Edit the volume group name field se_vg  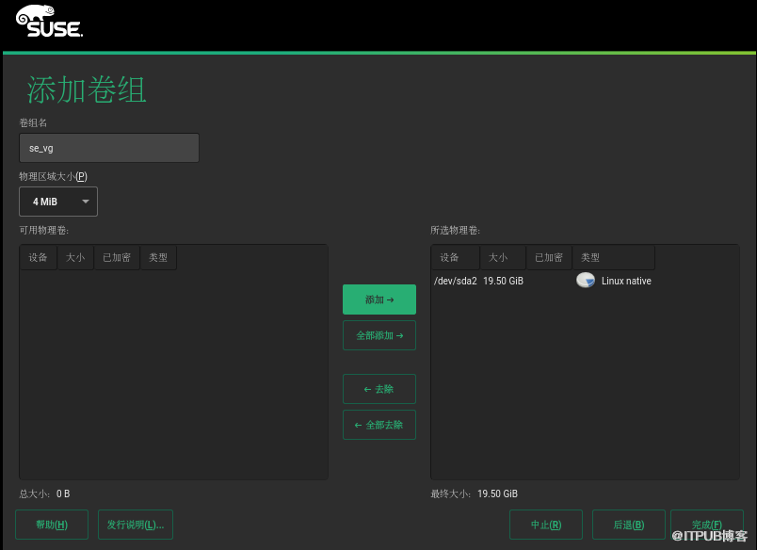pyautogui.click(x=109, y=148)
